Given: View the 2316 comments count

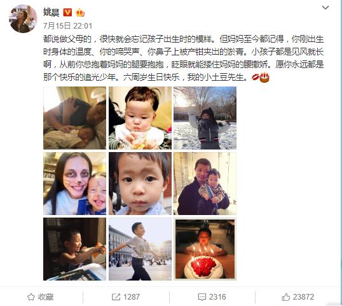Looking at the screenshot, I should (x=217, y=297).
